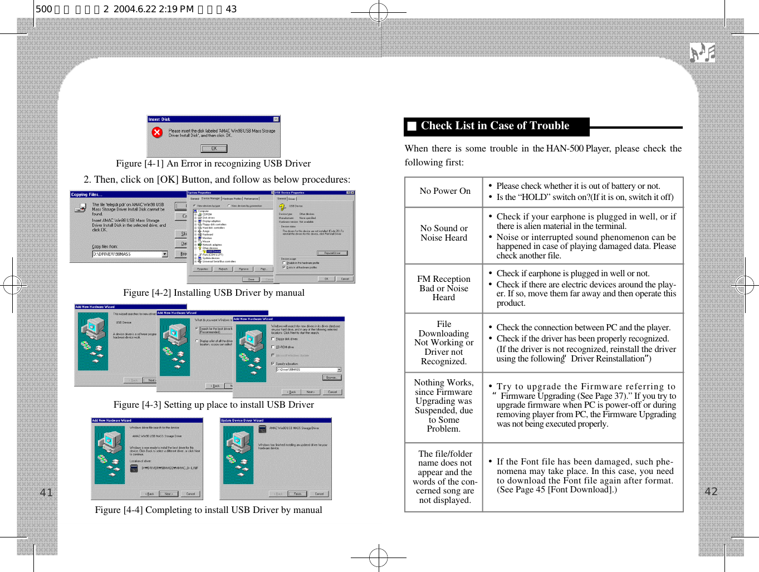
Task: Expand the CDROM node in device tree
Action: coord(195,214)
